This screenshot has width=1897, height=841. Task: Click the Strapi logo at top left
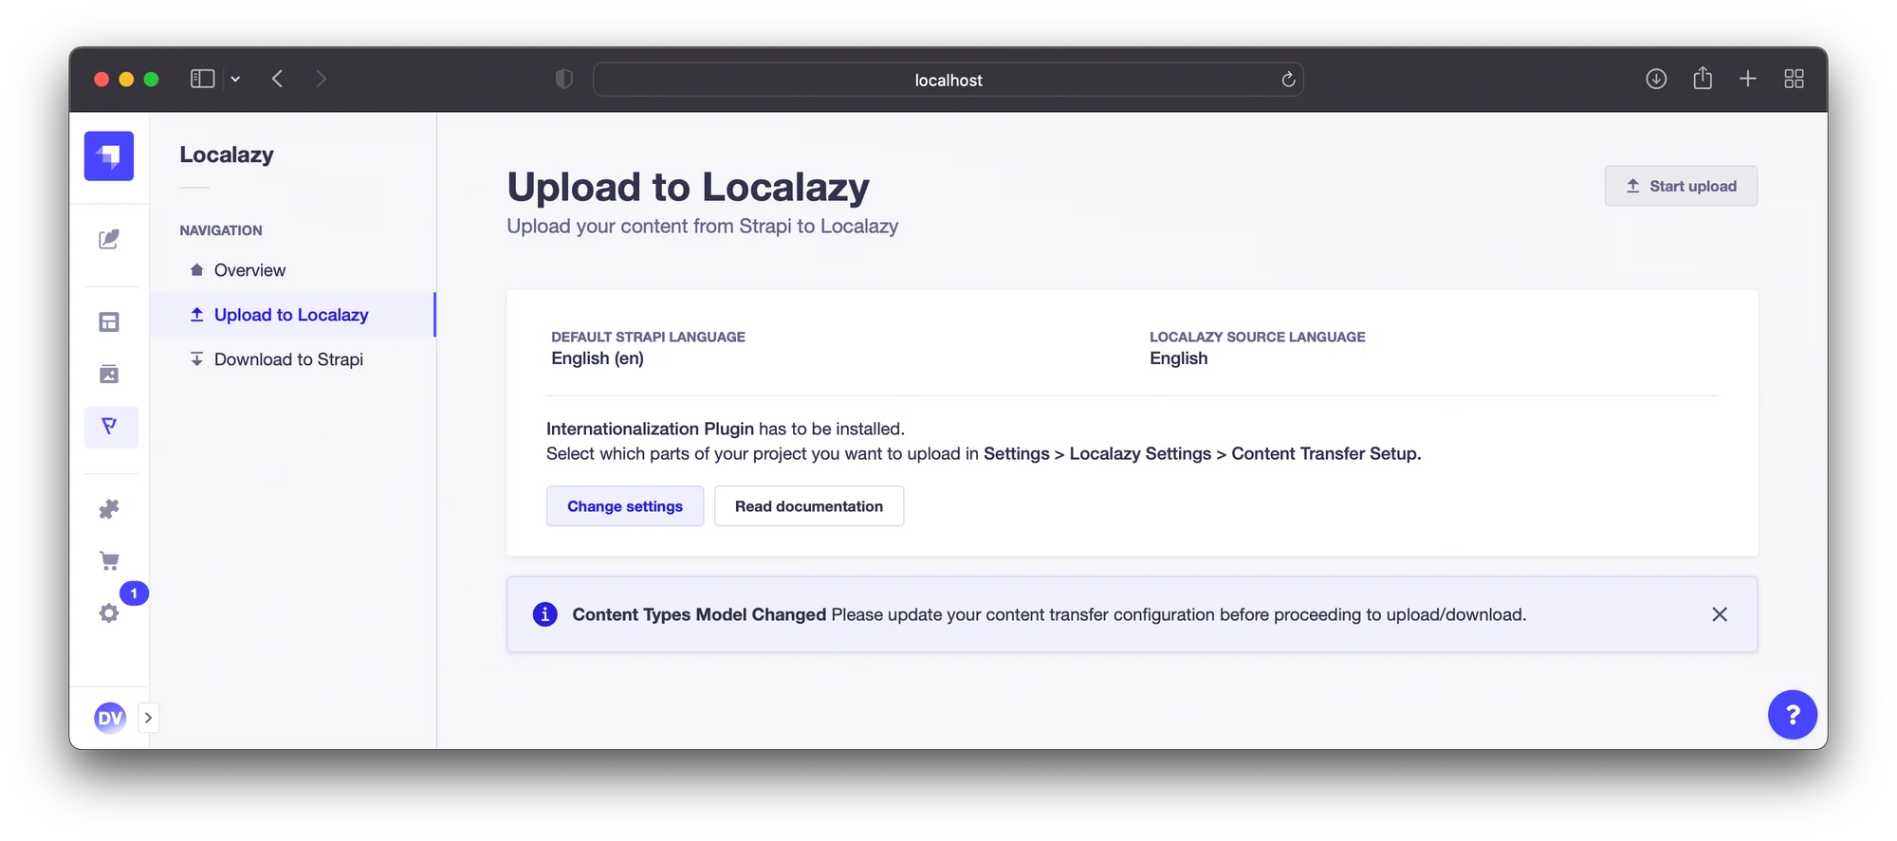coord(109,155)
